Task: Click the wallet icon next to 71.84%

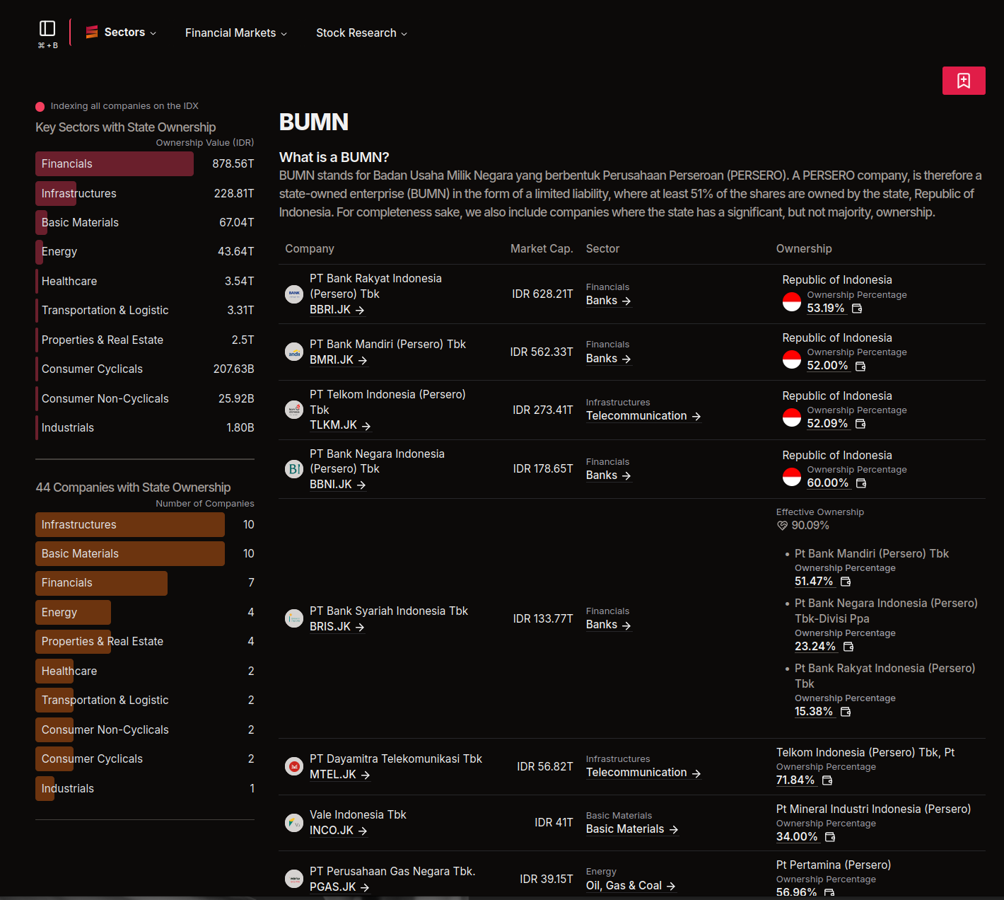Action: coord(827,780)
